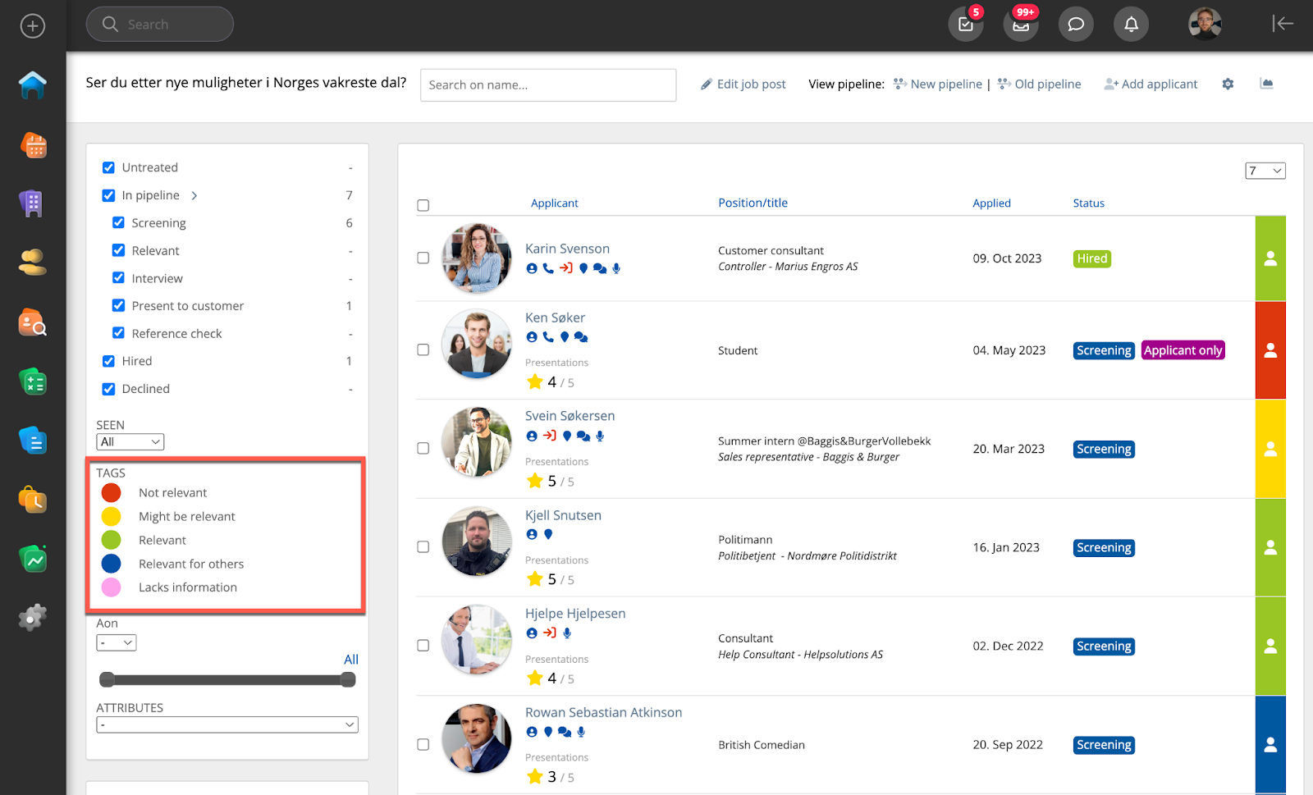The height and width of the screenshot is (795, 1313).
Task: Open the ATTRIBUTES dropdown
Action: [227, 725]
